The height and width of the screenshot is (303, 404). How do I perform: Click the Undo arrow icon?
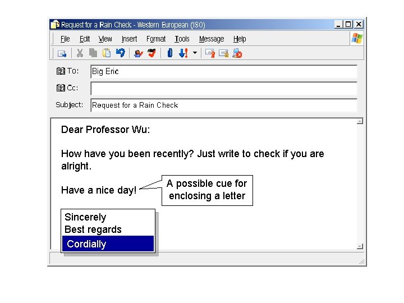point(120,53)
